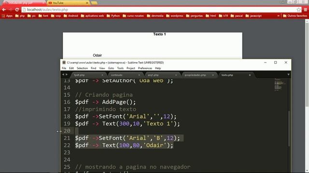Open the javascript bookmarks folder
309x173 pixels.
pyautogui.click(x=253, y=16)
